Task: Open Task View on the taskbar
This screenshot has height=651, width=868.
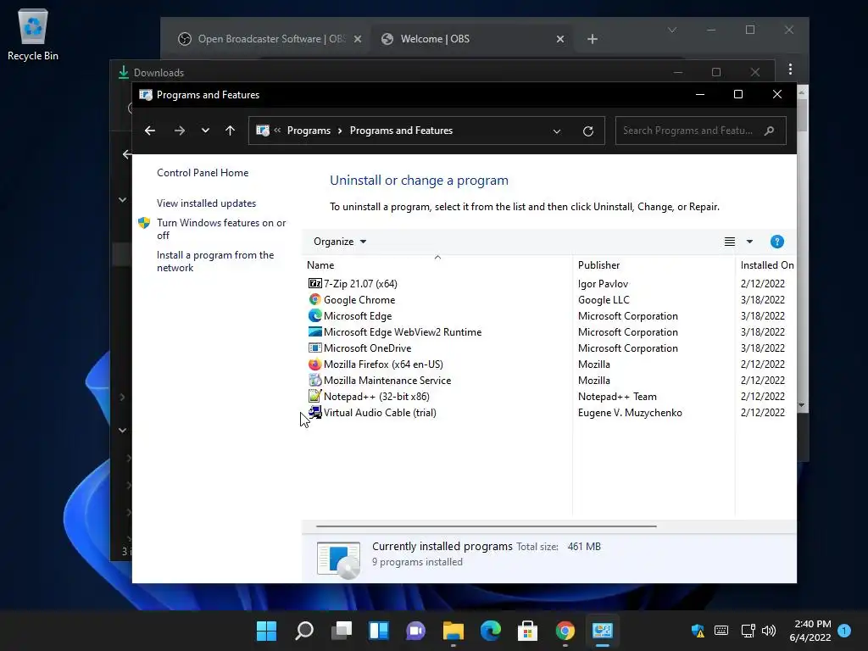Action: pos(342,631)
